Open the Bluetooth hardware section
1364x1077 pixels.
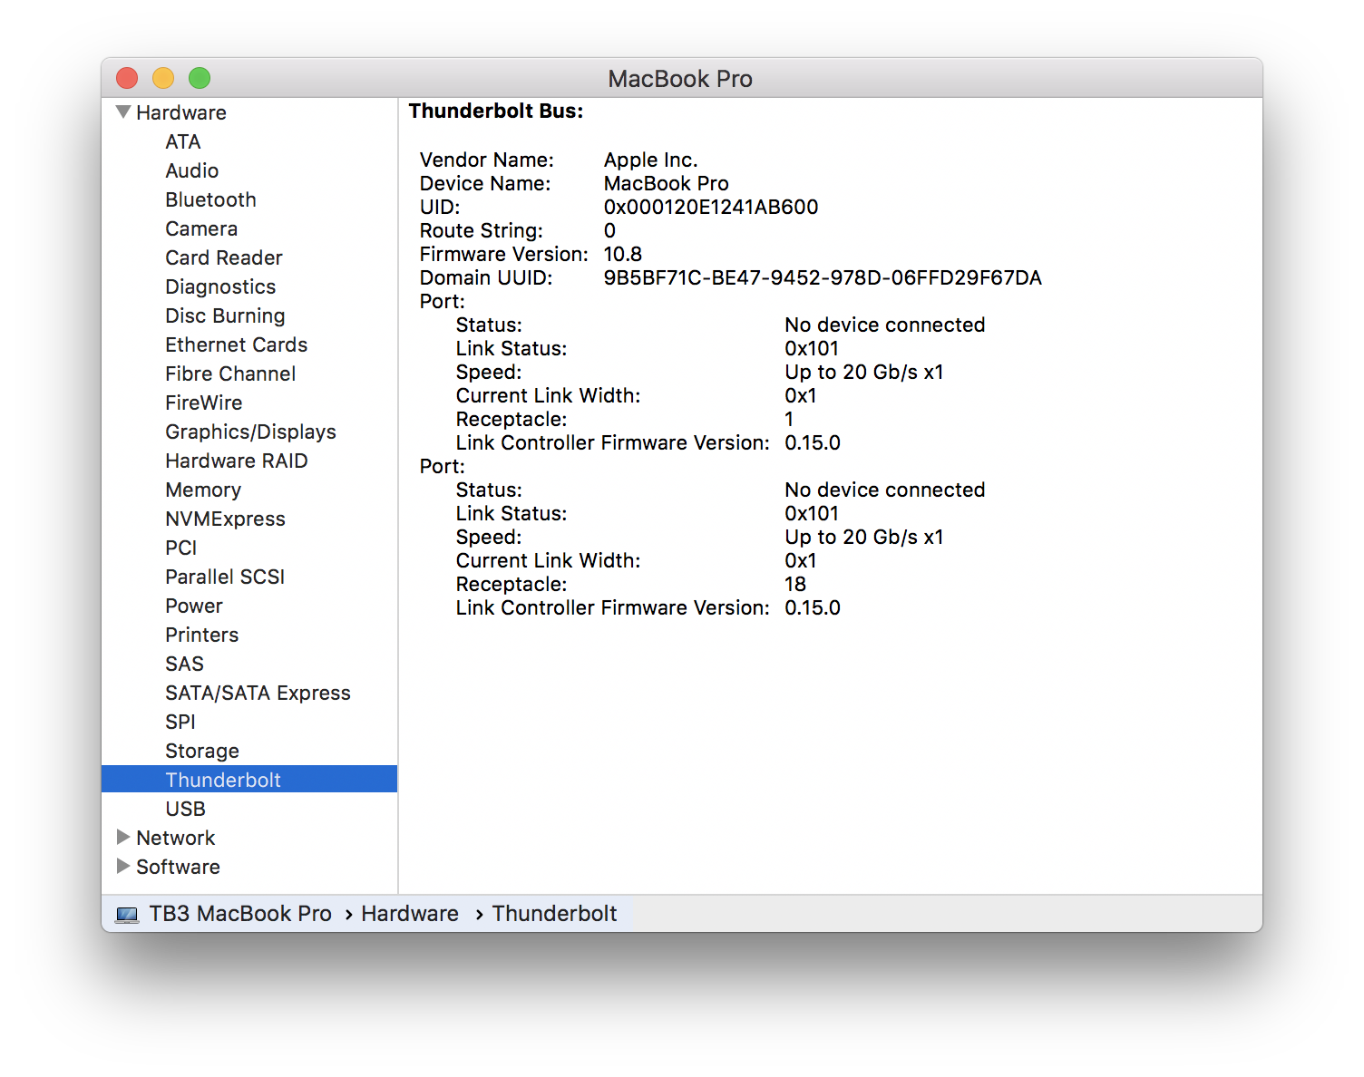click(210, 199)
